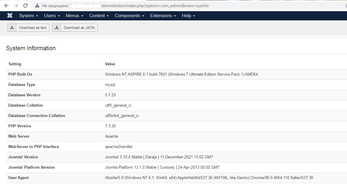
Task: Click the apache2handler value
Action: point(119,147)
